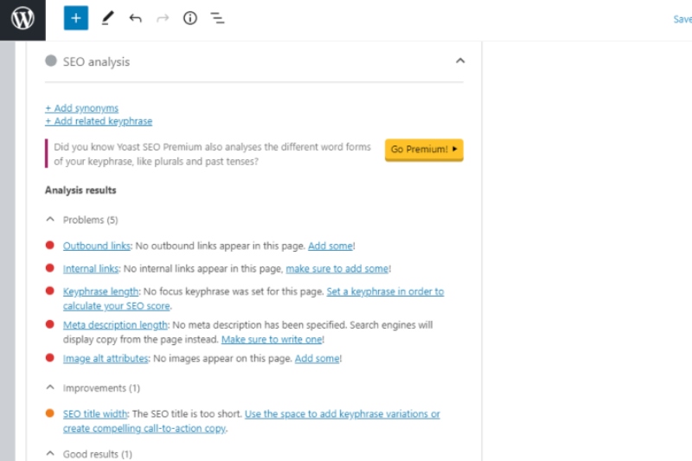
Task: Redo the last undone change
Action: [163, 18]
